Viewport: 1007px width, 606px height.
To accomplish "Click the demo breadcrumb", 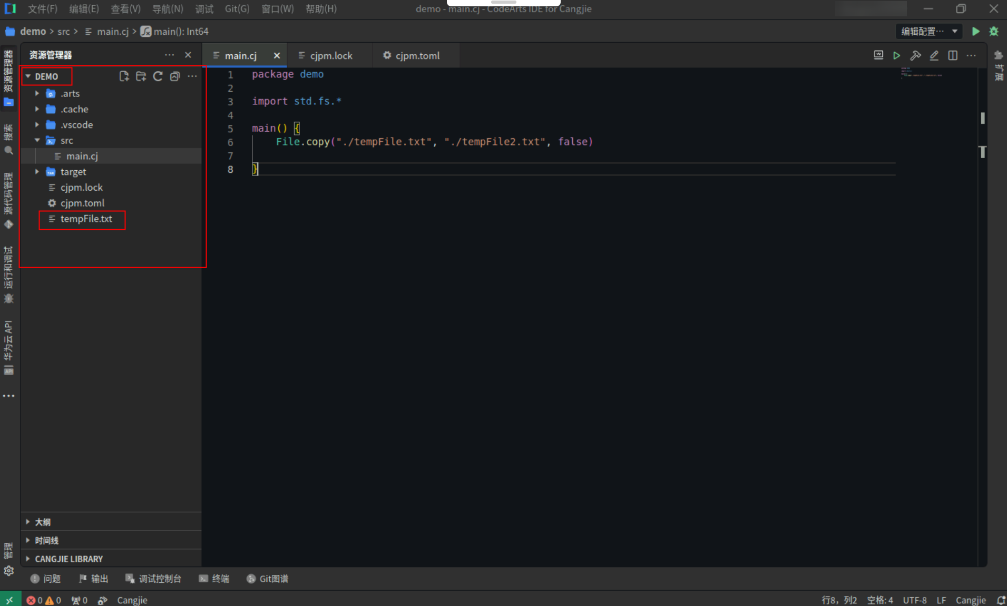I will tap(33, 32).
